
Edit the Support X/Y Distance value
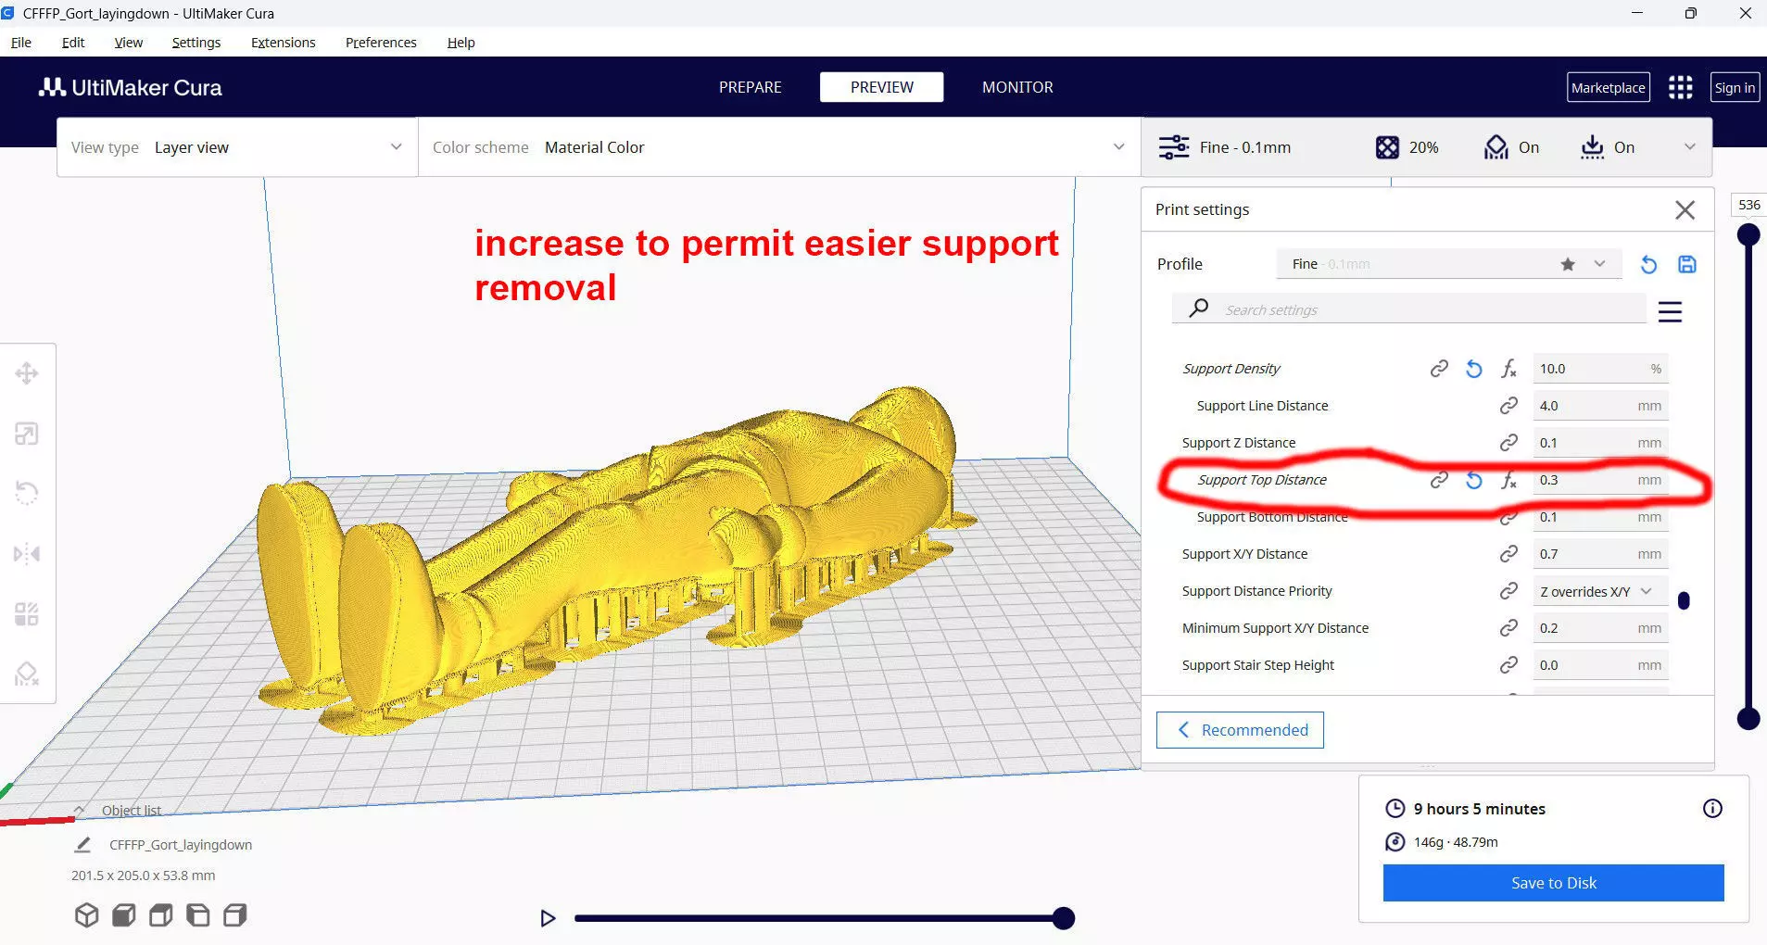1600,554
